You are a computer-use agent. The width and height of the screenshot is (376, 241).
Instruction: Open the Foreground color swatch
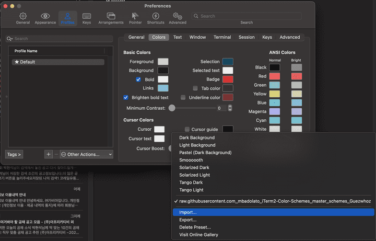(x=163, y=62)
